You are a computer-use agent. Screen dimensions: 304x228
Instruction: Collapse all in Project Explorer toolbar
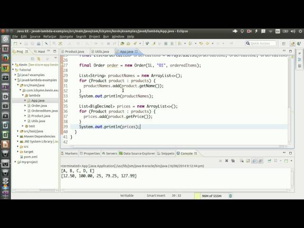point(32,58)
